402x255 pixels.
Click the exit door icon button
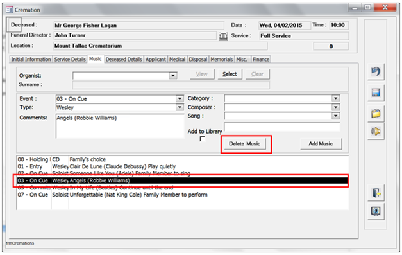[376, 193]
